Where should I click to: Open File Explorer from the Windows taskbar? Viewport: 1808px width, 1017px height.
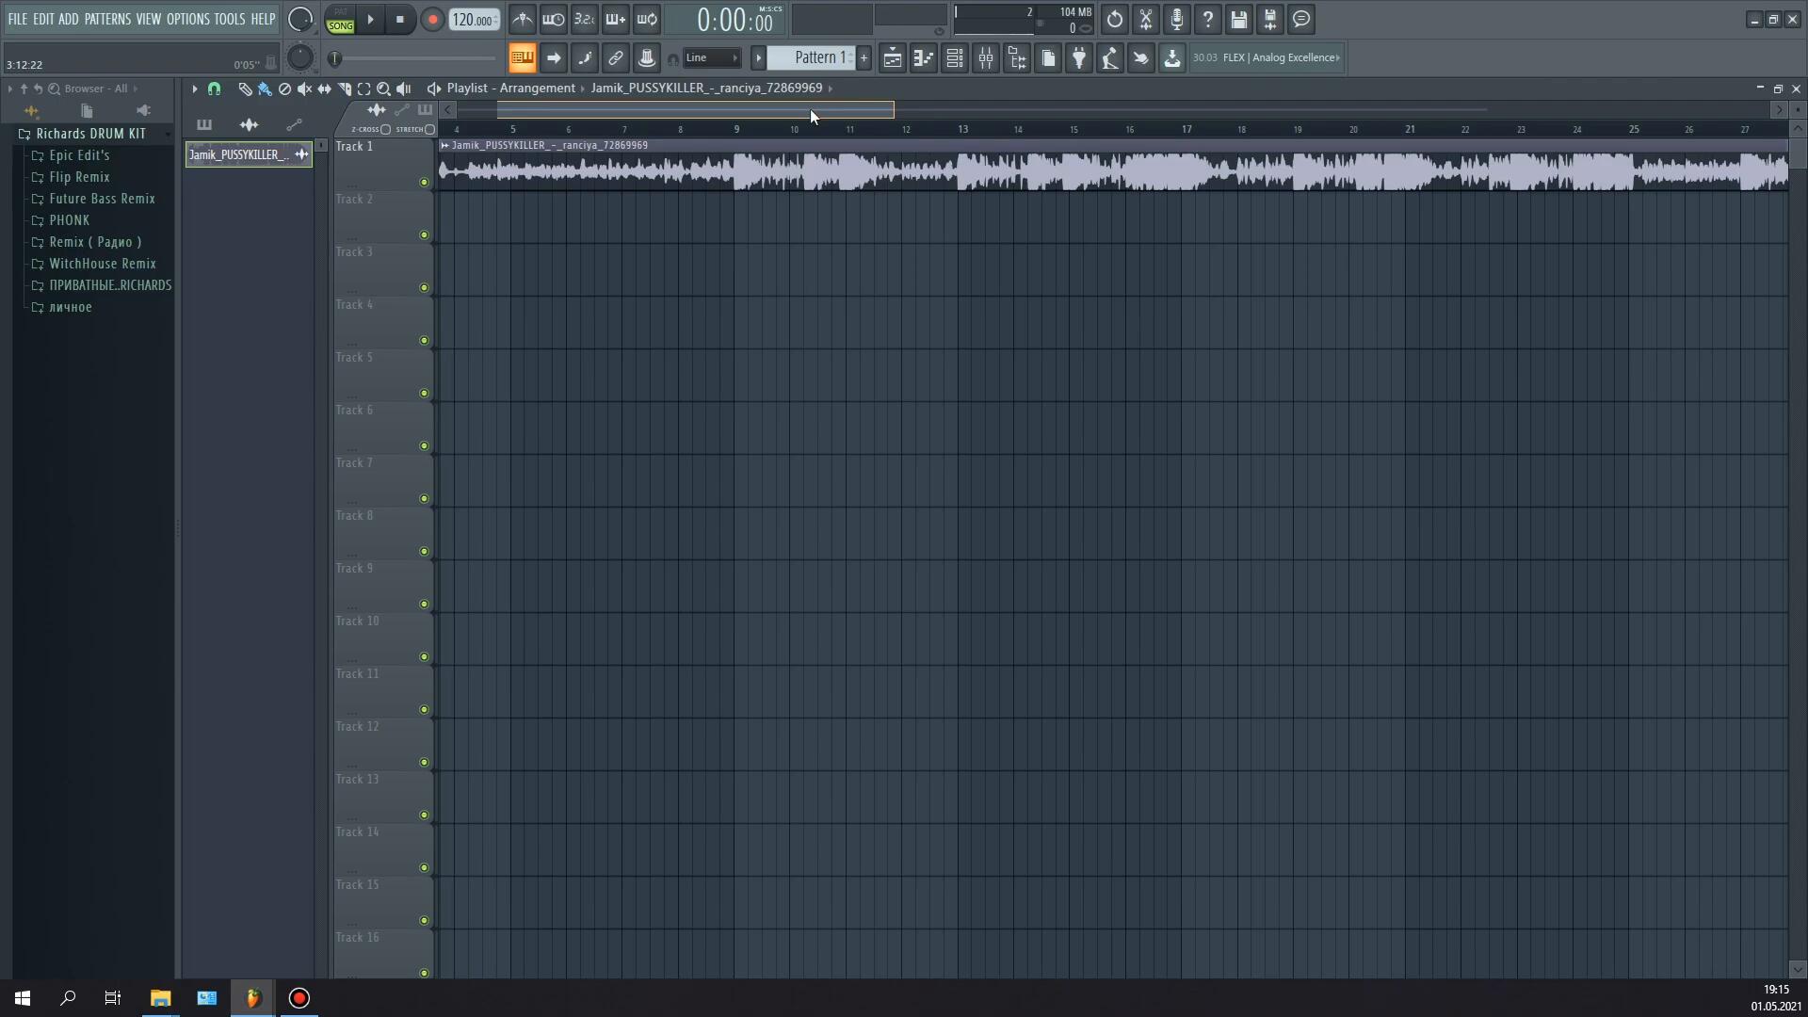point(160,998)
